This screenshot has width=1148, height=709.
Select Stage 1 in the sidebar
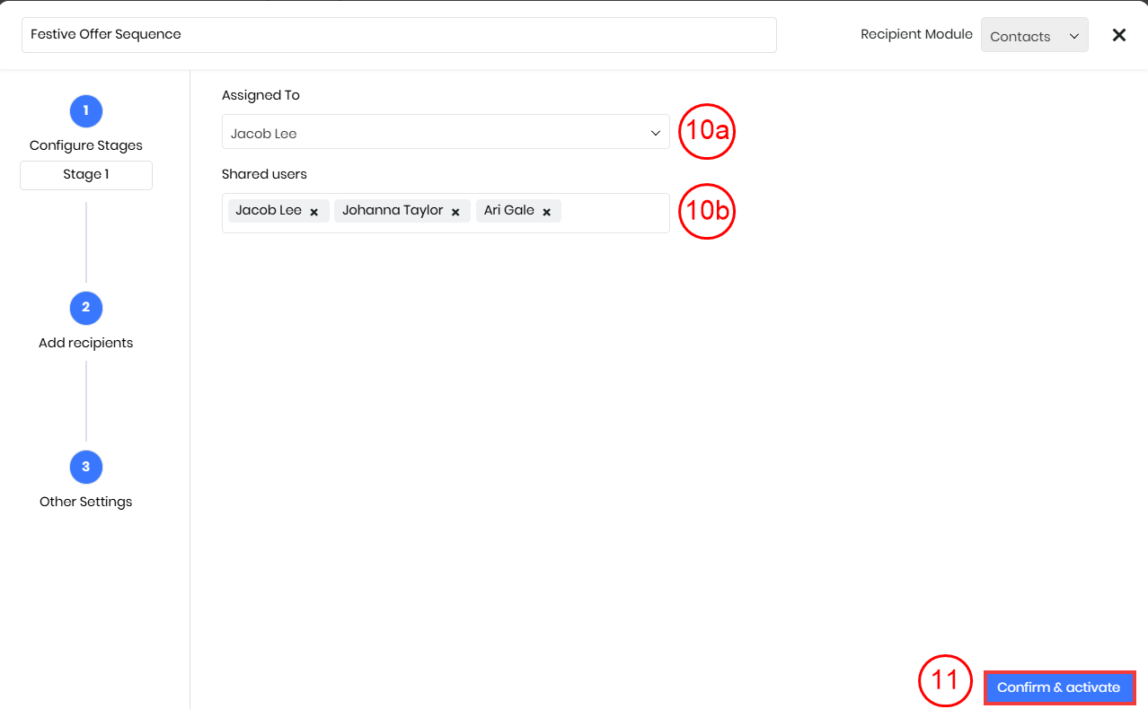[x=86, y=175]
